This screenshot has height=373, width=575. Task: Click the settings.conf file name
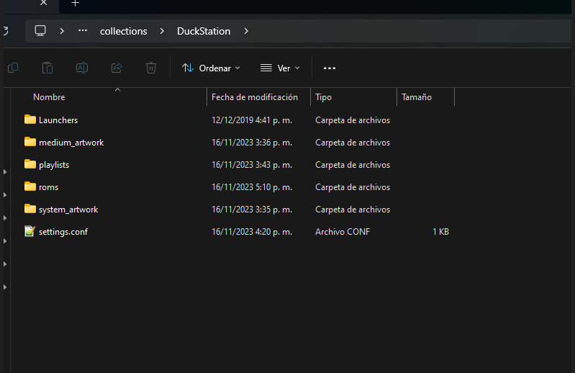[x=63, y=232]
